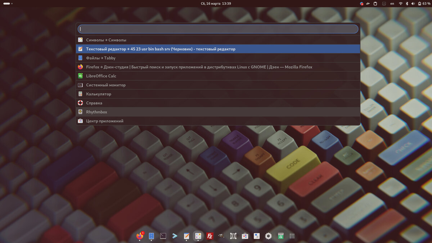Focus the launcher search field

point(218,29)
